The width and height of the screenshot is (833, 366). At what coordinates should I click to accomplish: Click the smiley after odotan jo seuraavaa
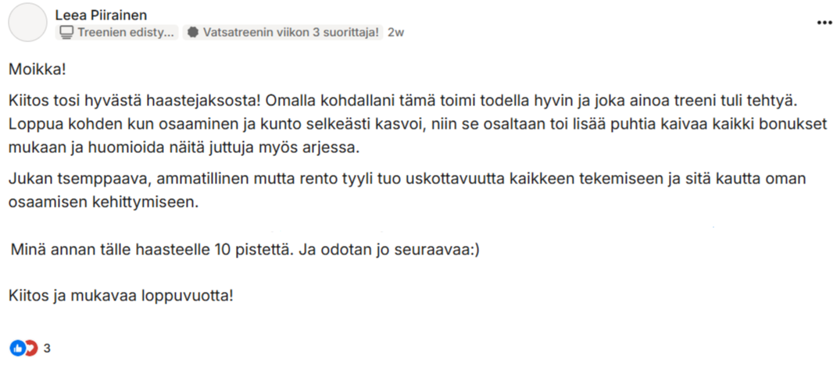click(474, 249)
